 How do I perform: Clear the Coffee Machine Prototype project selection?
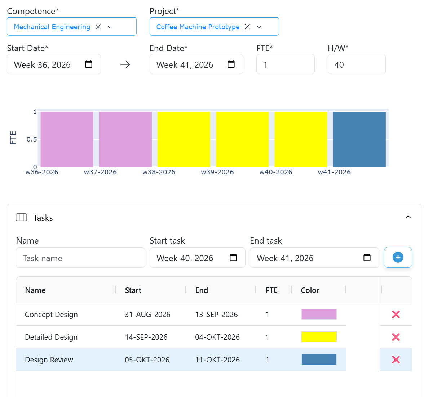[247, 27]
